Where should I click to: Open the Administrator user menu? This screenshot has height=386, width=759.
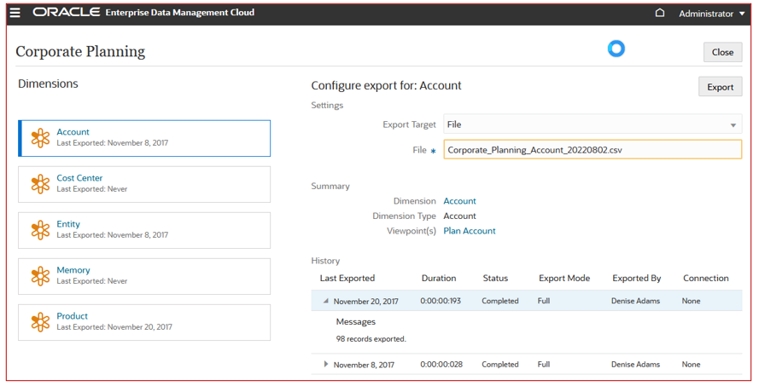point(711,14)
